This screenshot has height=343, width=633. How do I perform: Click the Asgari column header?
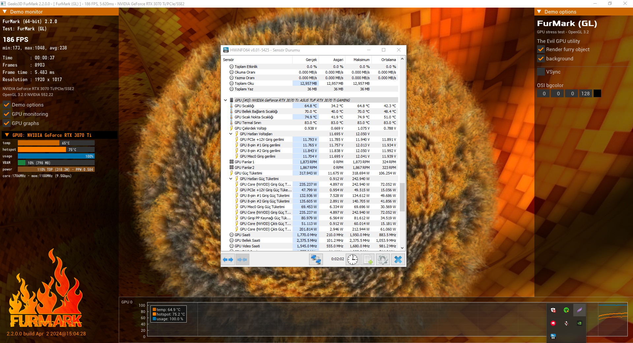(332, 60)
